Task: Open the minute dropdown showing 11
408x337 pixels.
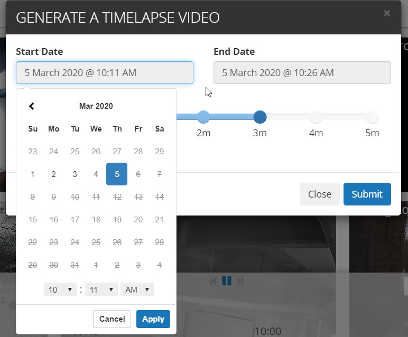Action: tap(101, 289)
